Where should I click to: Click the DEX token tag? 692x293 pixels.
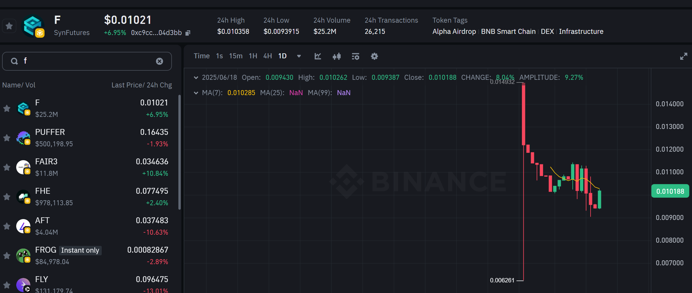(547, 32)
